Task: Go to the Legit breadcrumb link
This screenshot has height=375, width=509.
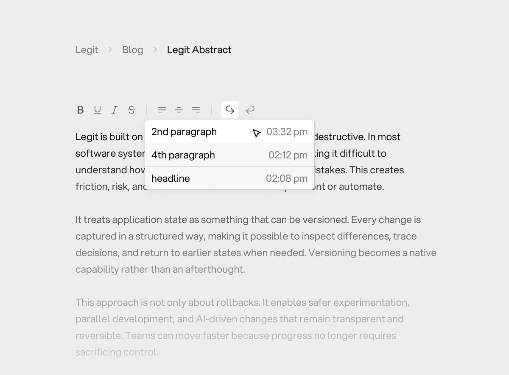Action: (x=87, y=50)
